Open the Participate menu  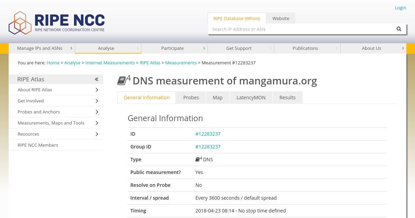174,48
